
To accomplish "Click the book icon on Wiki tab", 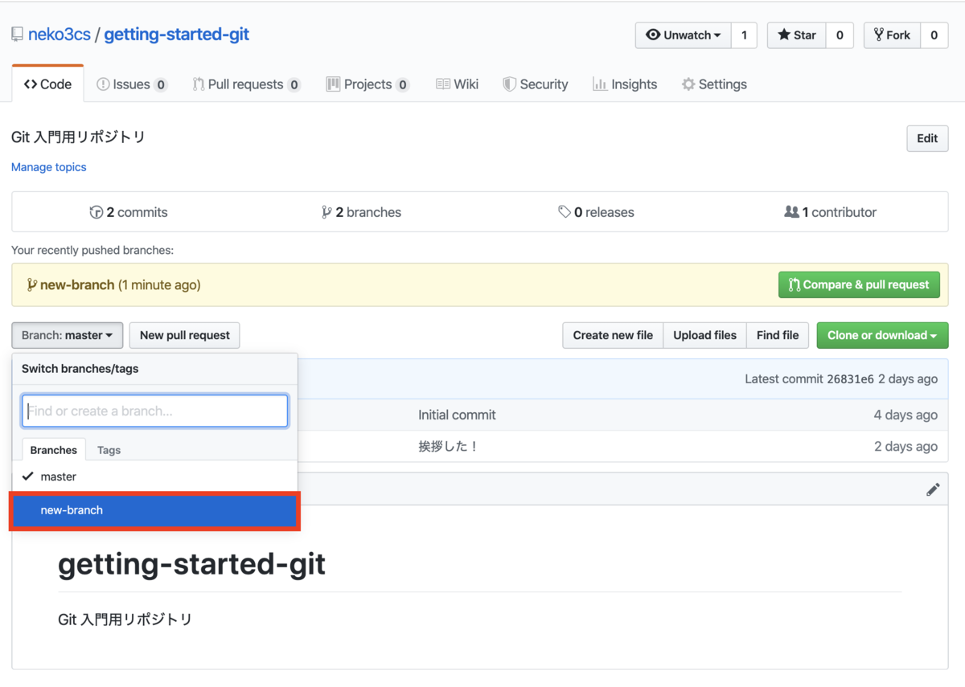I will (443, 84).
